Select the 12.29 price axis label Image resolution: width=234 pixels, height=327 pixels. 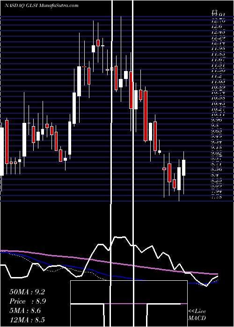[218, 38]
